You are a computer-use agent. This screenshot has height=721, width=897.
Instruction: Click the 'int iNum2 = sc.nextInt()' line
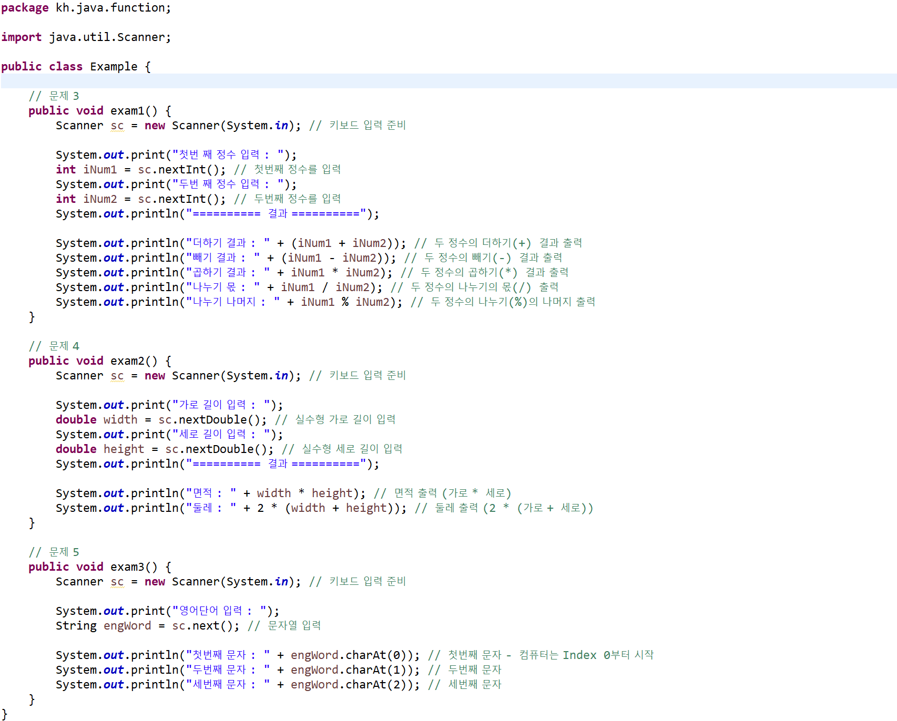(x=141, y=199)
